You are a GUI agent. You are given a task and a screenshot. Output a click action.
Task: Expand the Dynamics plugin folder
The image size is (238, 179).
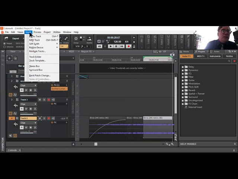(183, 70)
